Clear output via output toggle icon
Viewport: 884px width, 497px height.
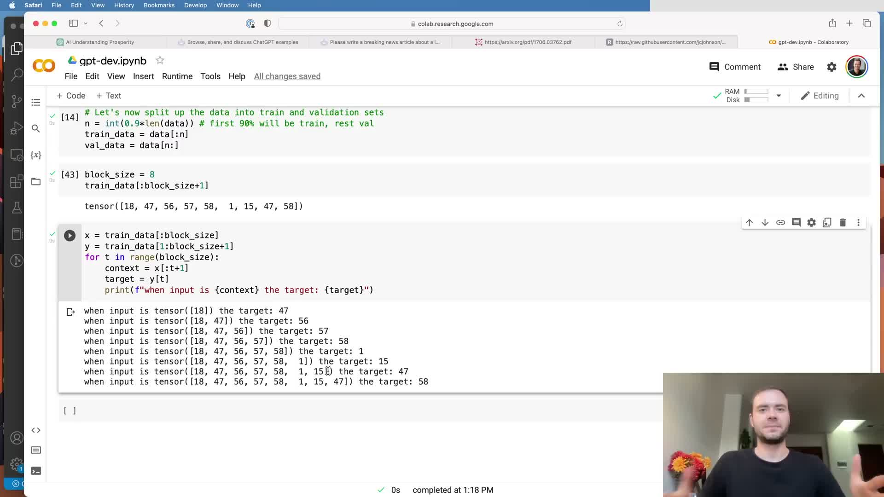click(x=70, y=312)
